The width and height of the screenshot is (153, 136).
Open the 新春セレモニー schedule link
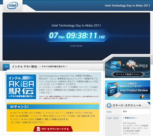(131, 118)
